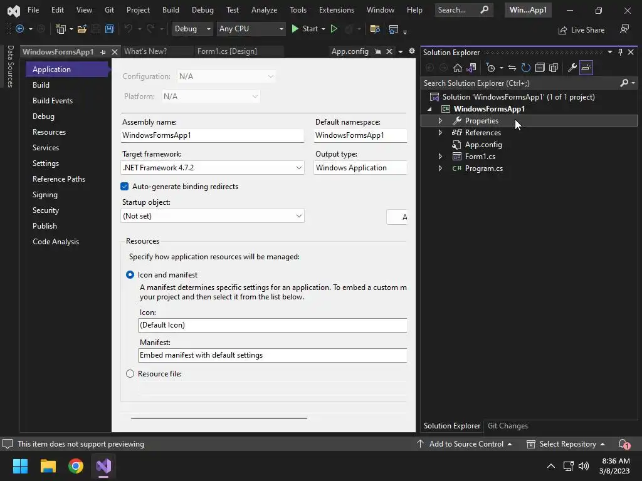
Task: Open the Startup object dropdown
Action: 212,216
